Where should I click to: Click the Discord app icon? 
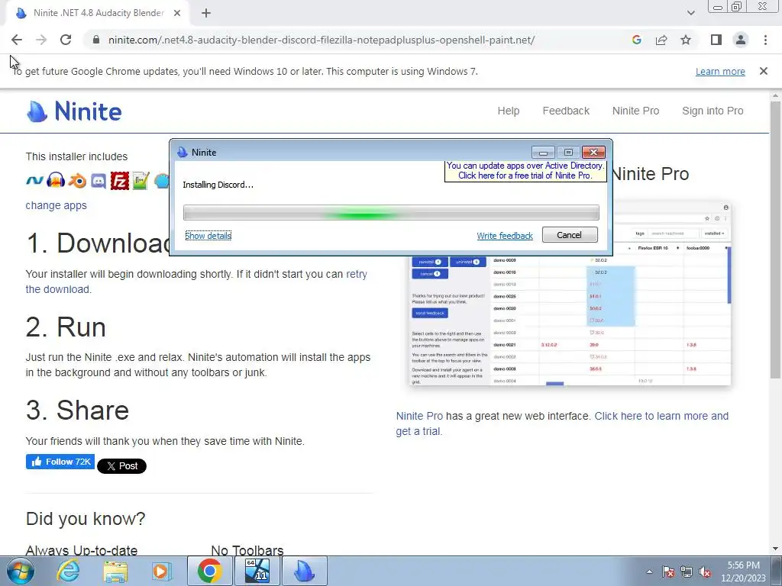(99, 181)
